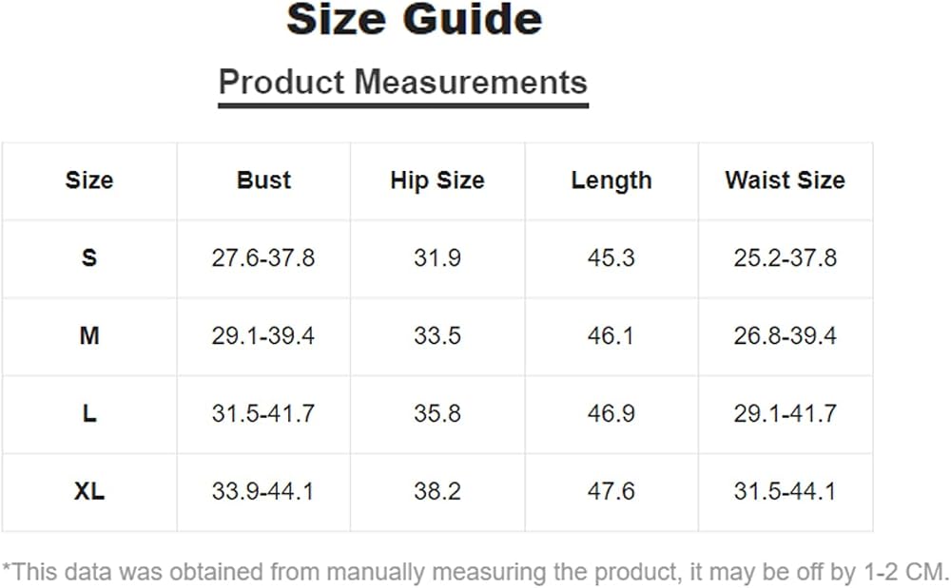Click length value 46.9
The image size is (951, 588).
tap(611, 413)
